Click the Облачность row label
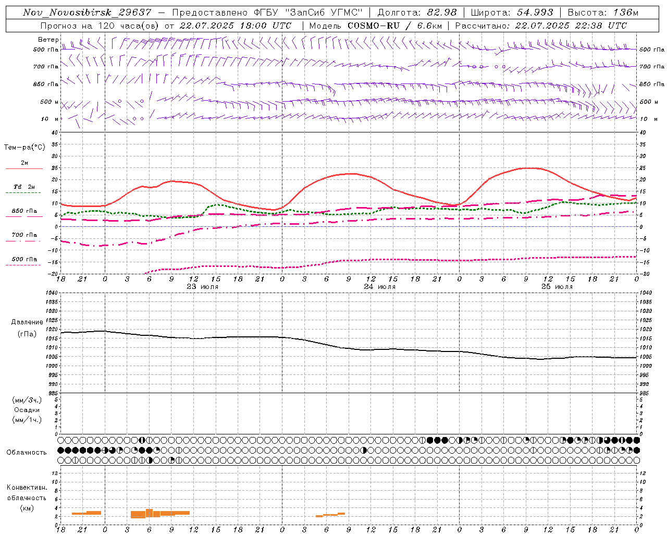 click(27, 453)
